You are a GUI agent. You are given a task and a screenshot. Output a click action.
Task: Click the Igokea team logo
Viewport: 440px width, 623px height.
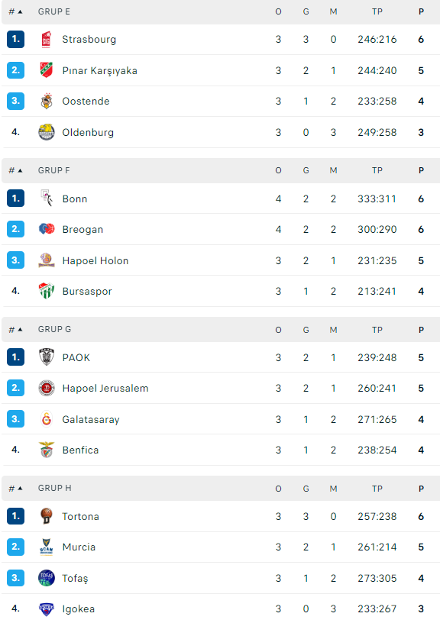click(x=47, y=608)
